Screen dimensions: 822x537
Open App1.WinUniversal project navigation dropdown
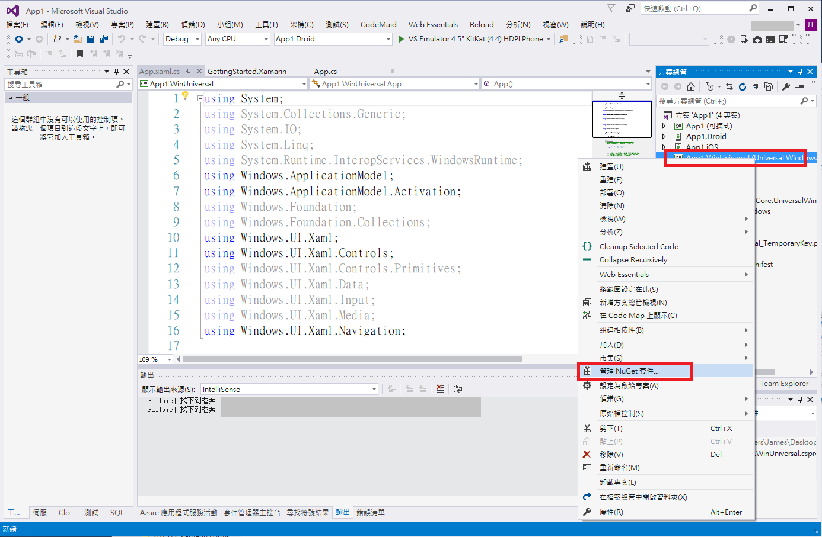pyautogui.click(x=223, y=84)
